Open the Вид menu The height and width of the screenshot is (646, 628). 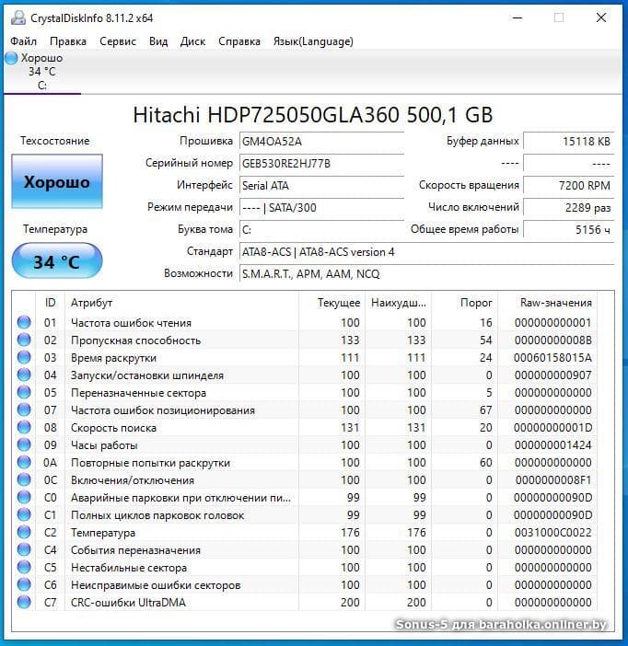tap(158, 41)
